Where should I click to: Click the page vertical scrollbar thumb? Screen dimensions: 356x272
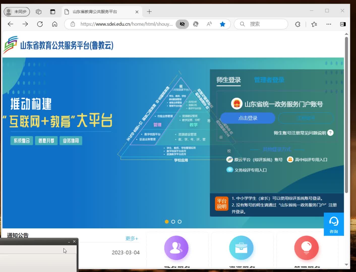tap(346, 115)
